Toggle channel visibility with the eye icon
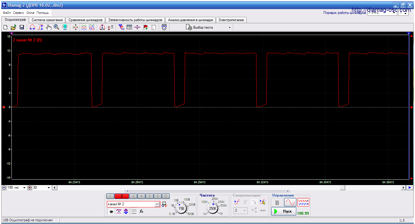The image size is (415, 224). [x=111, y=212]
